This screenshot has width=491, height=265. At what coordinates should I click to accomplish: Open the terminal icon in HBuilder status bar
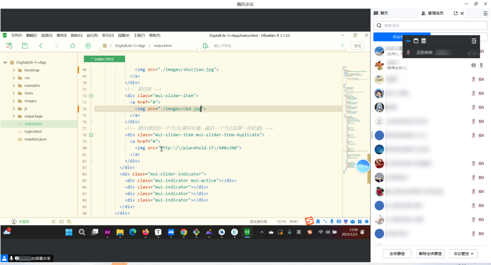(x=61, y=222)
